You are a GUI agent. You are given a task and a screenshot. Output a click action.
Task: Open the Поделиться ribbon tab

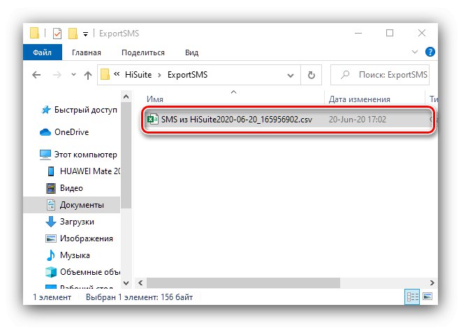[143, 52]
